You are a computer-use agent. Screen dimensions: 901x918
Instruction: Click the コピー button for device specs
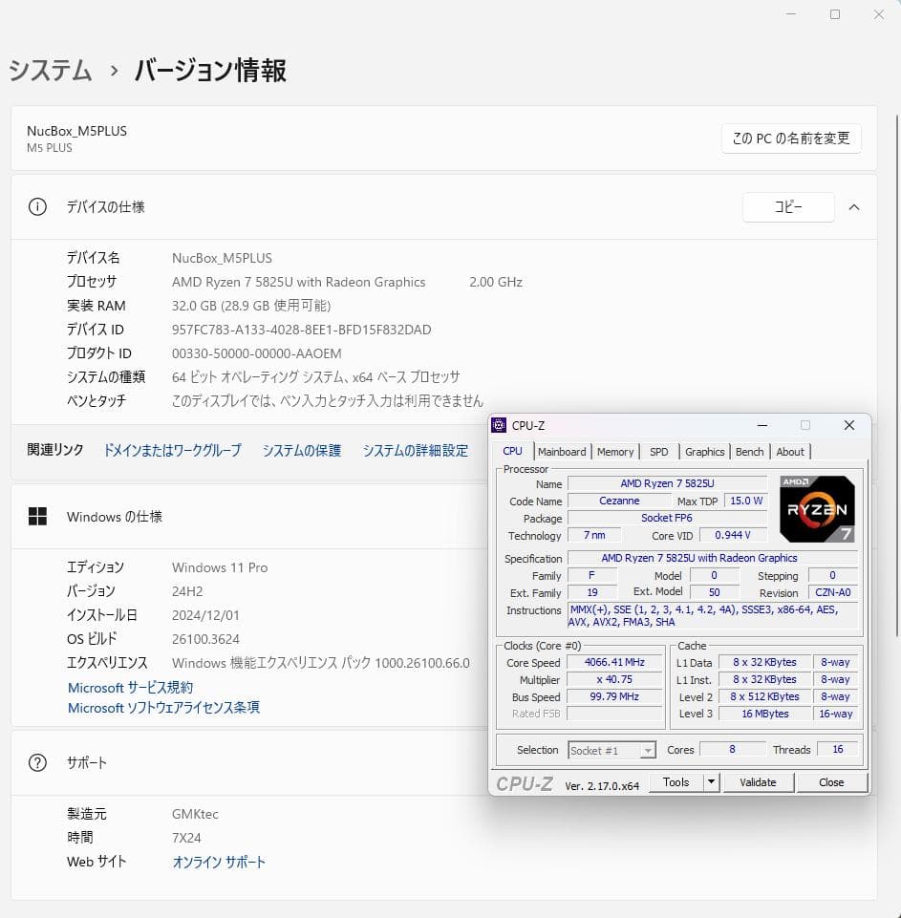787,206
